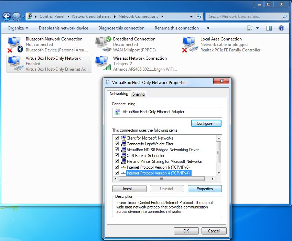This screenshot has width=292, height=241.
Task: Toggle Internet Protocol Version 6 checkbox
Action: [x=117, y=167]
